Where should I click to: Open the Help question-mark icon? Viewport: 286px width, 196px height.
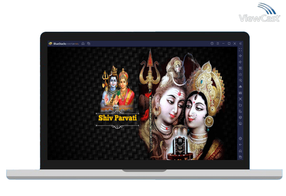(x=212, y=44)
